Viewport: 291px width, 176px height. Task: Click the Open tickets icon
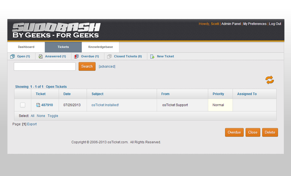point(12,57)
